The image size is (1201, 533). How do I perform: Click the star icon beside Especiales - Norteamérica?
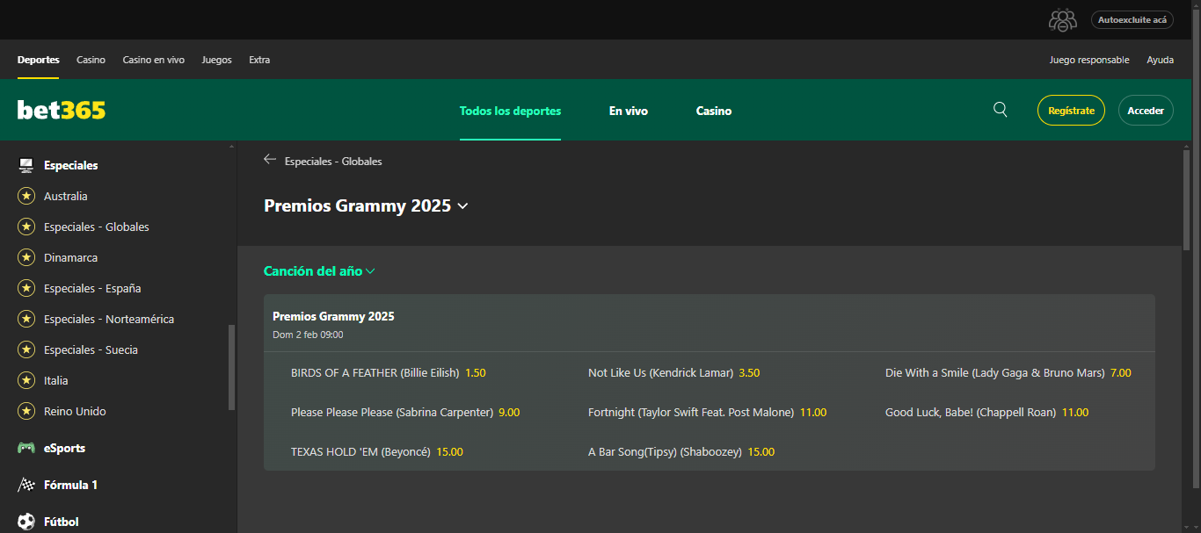tap(26, 319)
